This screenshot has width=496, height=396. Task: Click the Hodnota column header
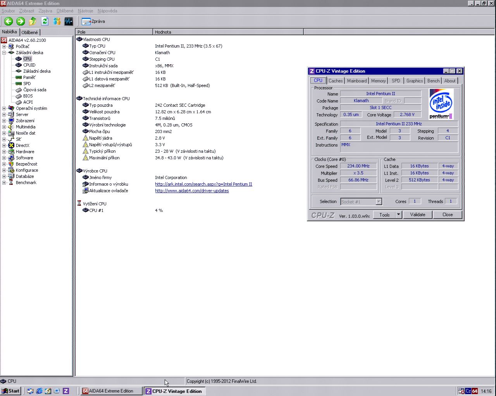coord(163,32)
